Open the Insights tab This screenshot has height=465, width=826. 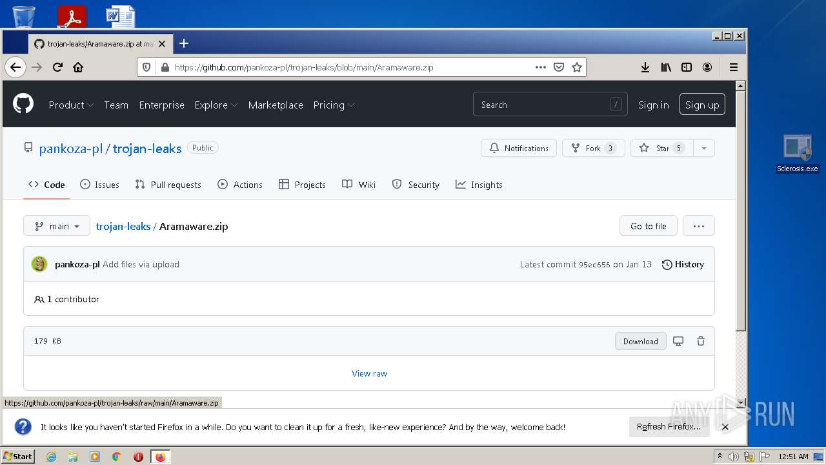[x=479, y=185]
